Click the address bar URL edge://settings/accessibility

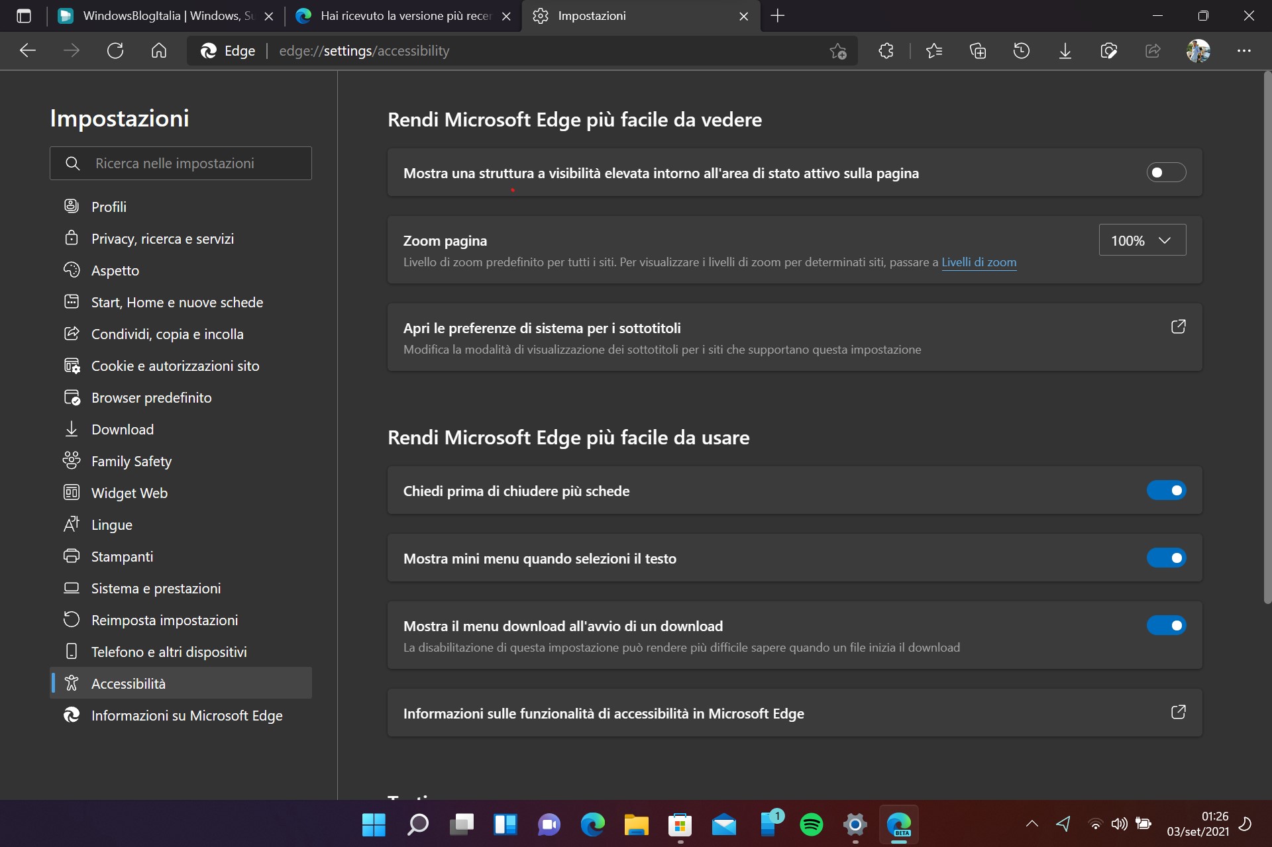tap(364, 51)
